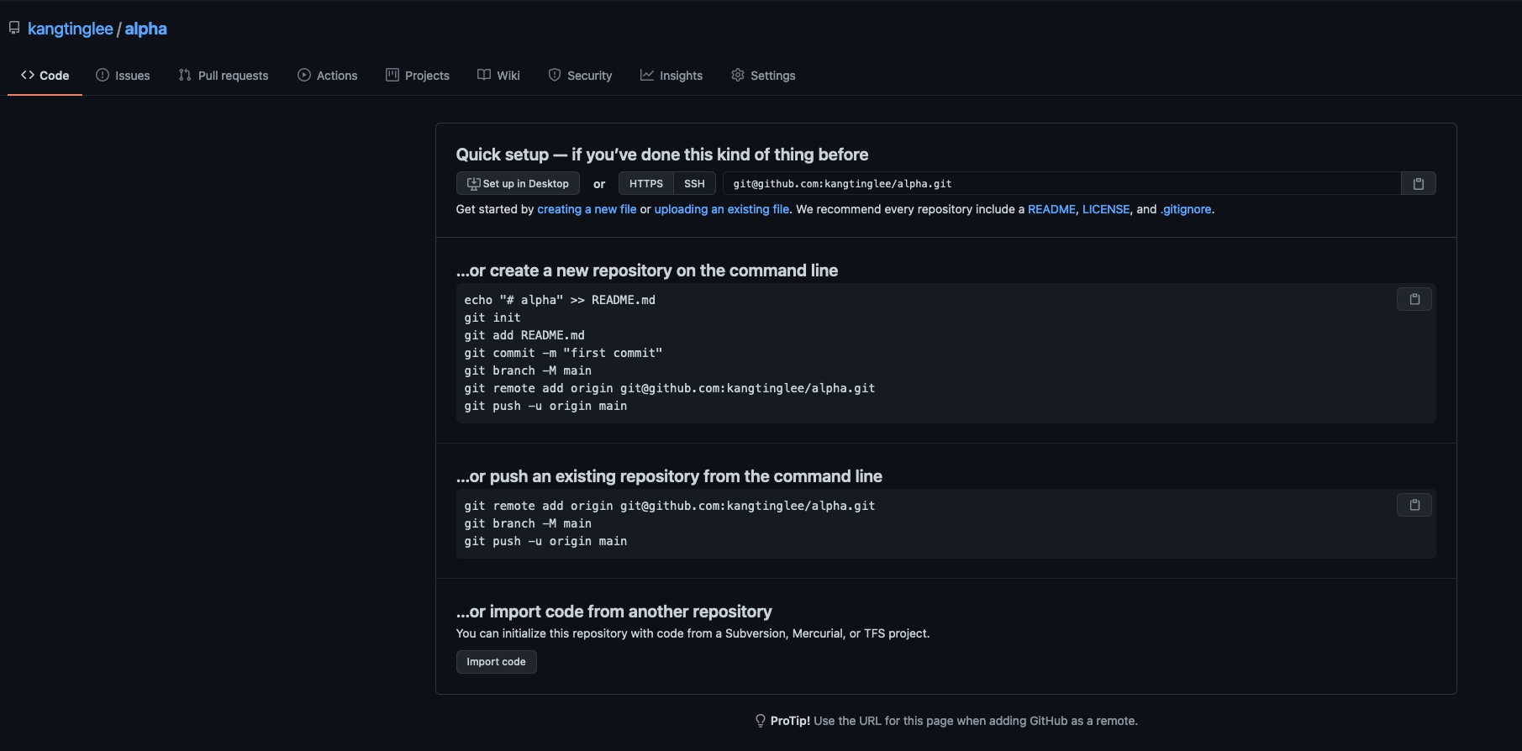Copy the create new repository commands
This screenshot has height=751, width=1522.
(x=1414, y=299)
